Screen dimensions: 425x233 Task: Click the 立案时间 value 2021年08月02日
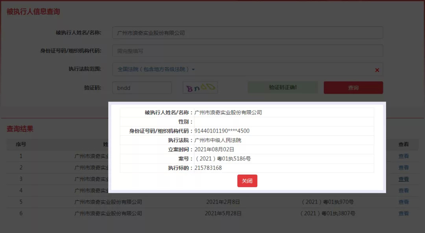click(214, 149)
